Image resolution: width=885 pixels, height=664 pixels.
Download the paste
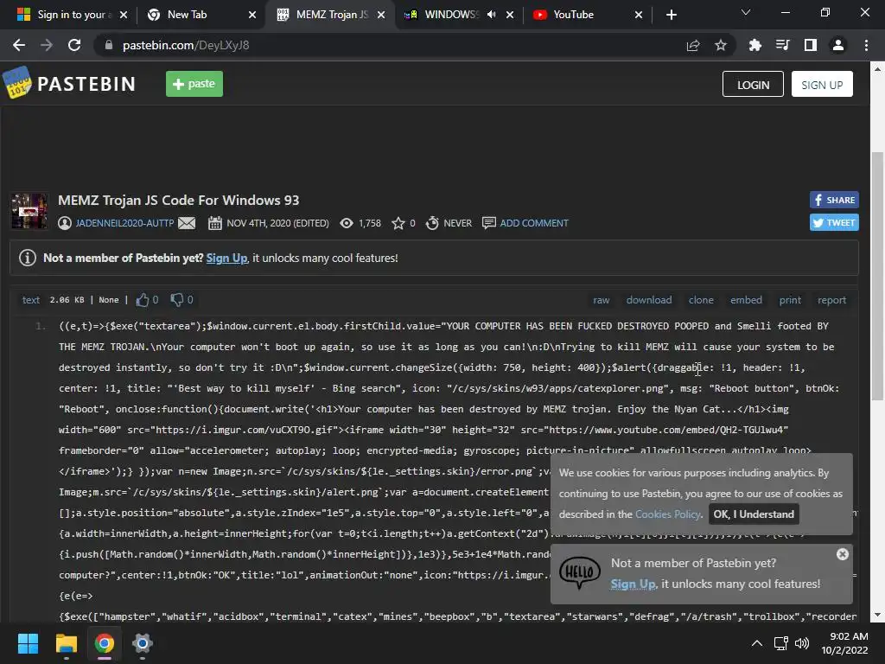(x=649, y=300)
